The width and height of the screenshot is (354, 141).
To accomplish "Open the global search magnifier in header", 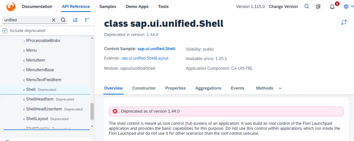I will click(x=307, y=6).
